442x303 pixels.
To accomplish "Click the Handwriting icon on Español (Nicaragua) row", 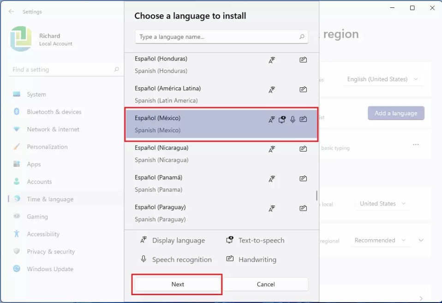I will (303, 149).
